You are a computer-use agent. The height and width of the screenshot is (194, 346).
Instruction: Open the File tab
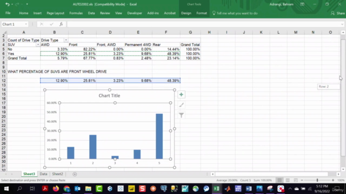8,13
